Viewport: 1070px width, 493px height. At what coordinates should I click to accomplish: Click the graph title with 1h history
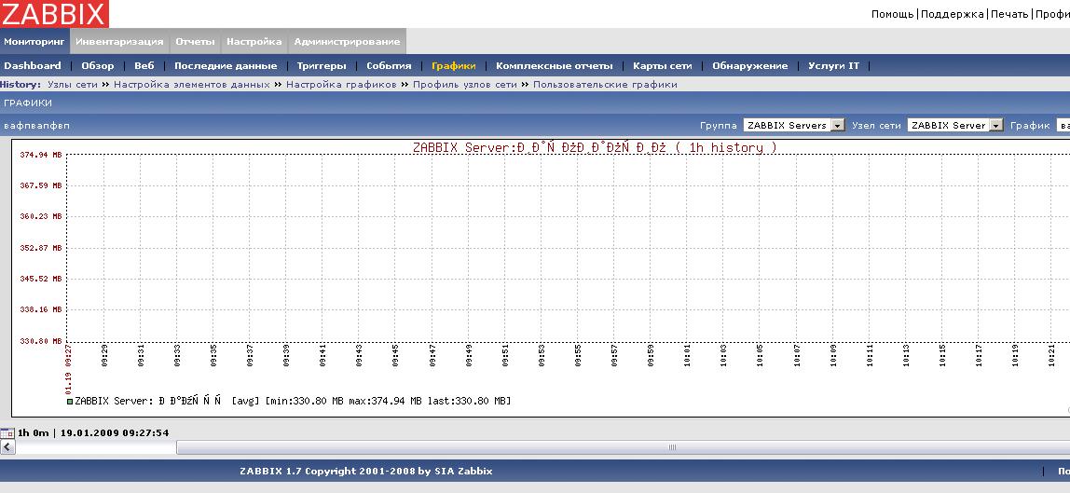pos(595,147)
